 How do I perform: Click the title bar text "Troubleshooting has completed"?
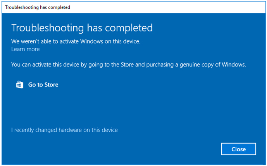[x=38, y=7]
